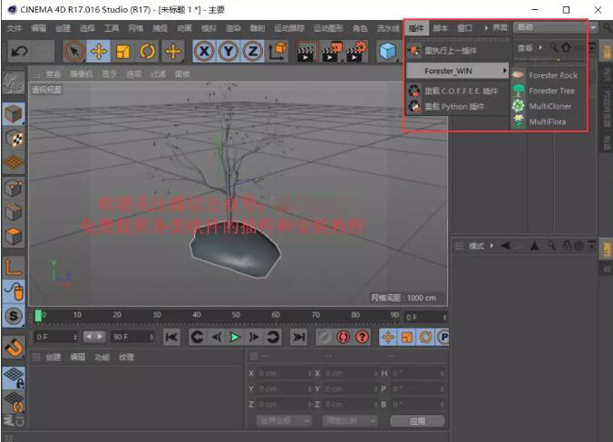The width and height of the screenshot is (613, 442).
Task: Click the Autokeying red circle icon
Action: tap(344, 337)
